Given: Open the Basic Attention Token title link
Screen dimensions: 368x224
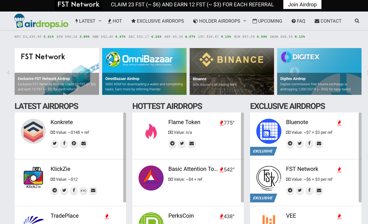Looking at the screenshot, I should (x=193, y=169).
